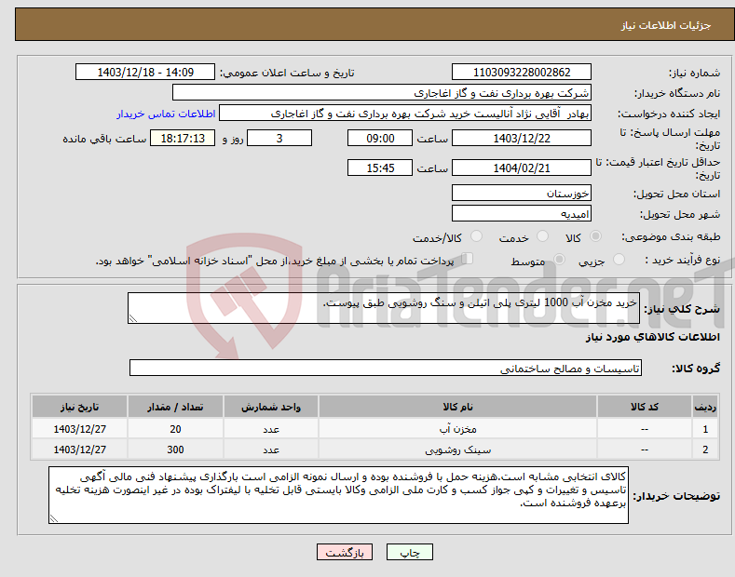Click the بازگشت back button
This screenshot has height=577, width=735.
[345, 552]
